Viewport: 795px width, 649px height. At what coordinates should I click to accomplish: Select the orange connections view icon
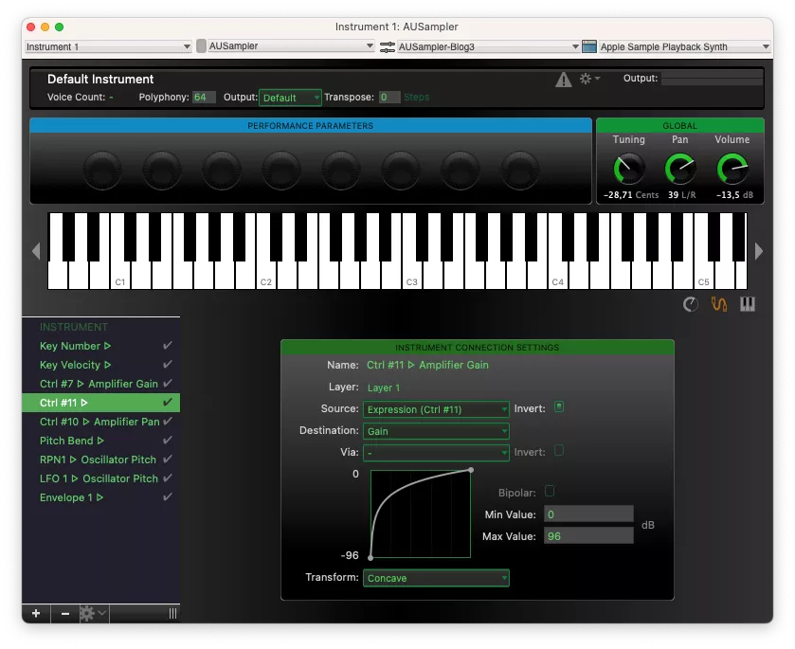click(x=719, y=304)
